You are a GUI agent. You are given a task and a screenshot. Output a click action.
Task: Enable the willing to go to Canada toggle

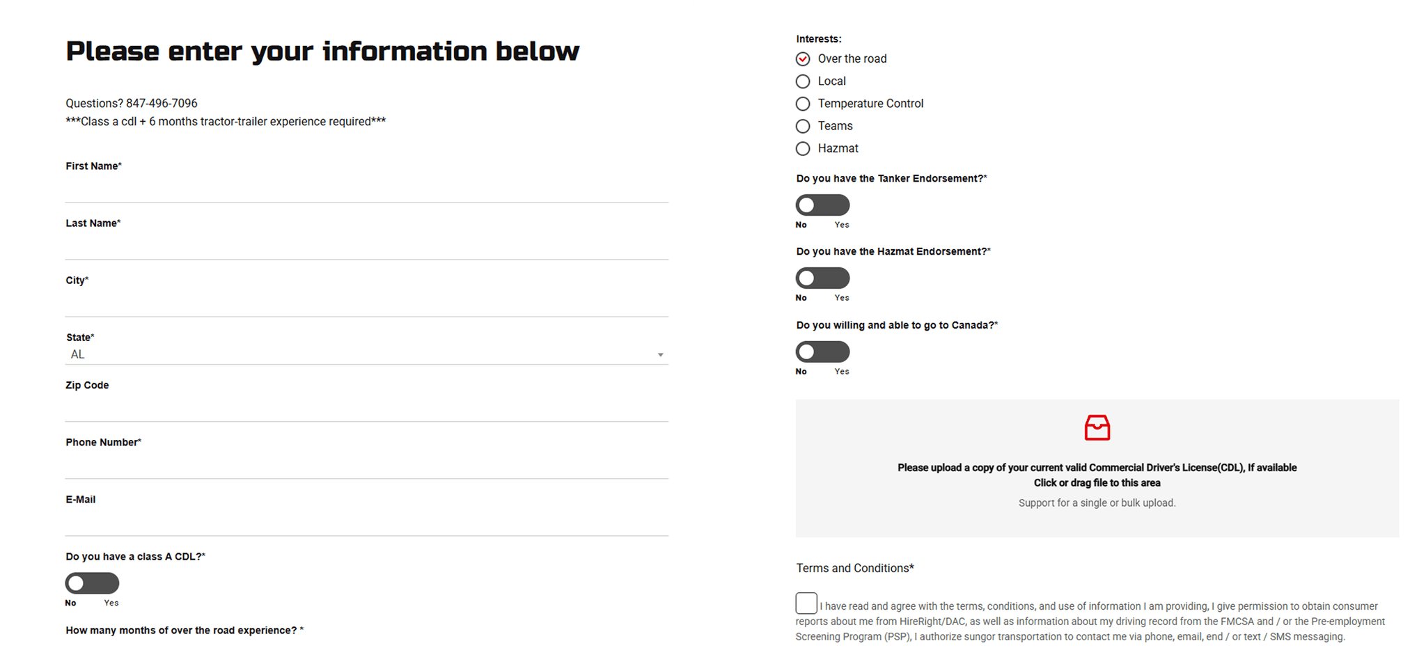click(x=822, y=351)
